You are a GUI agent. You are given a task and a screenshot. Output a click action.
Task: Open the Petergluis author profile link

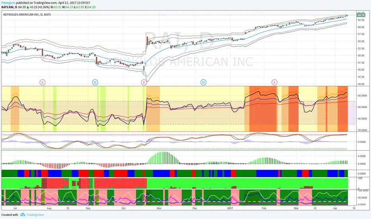8,3
